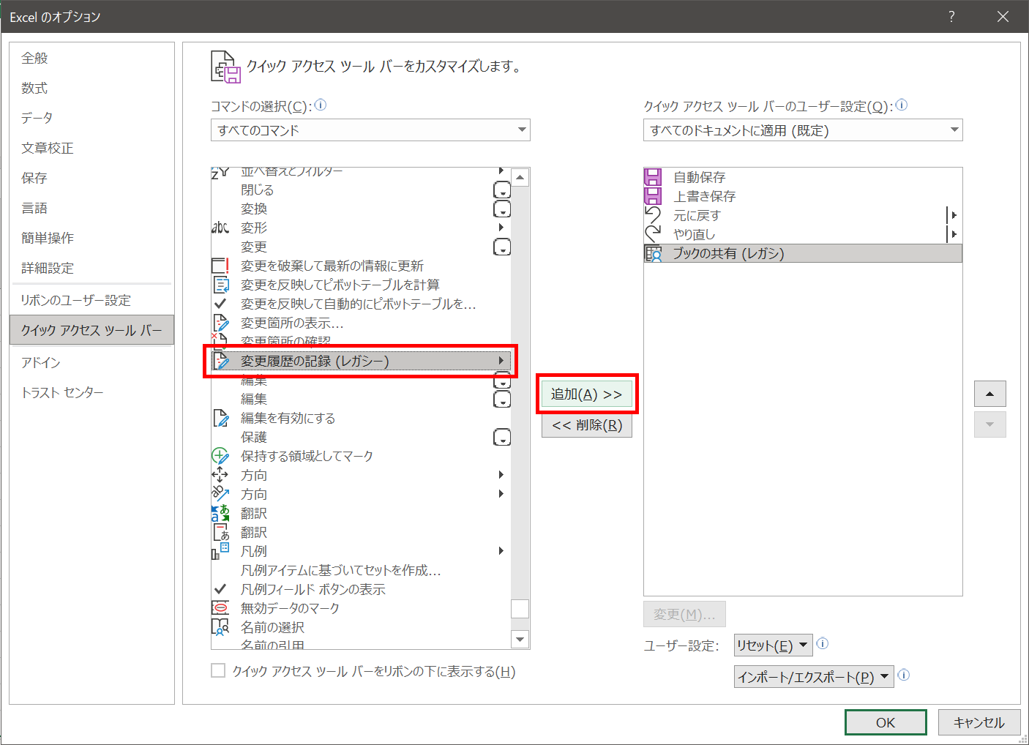
Task: Click the 上書き保存 save icon
Action: point(653,196)
